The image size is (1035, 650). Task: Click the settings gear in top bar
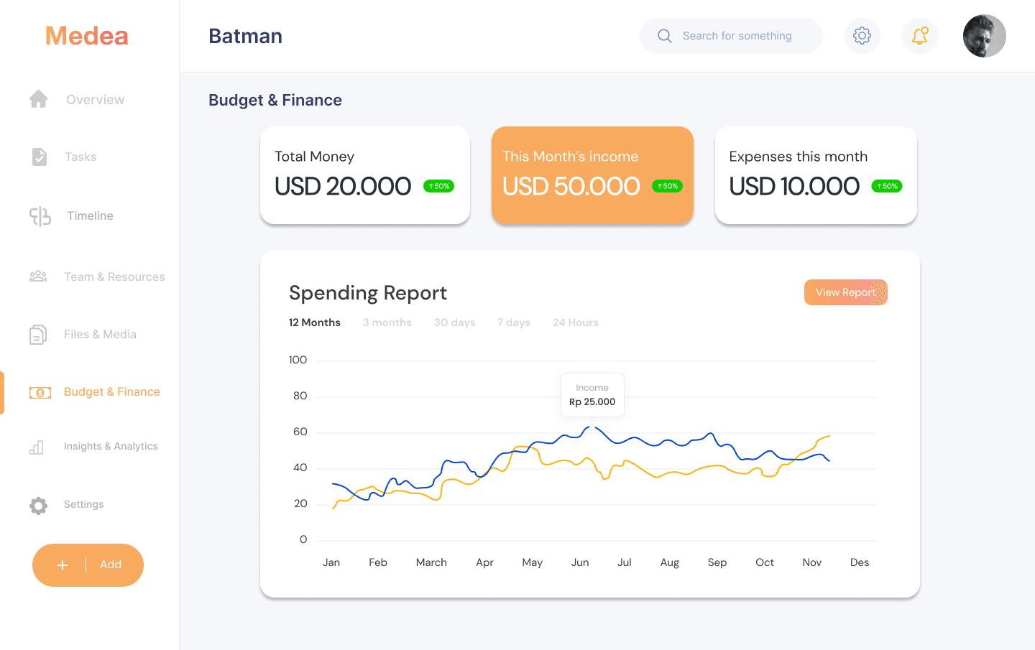click(x=862, y=35)
